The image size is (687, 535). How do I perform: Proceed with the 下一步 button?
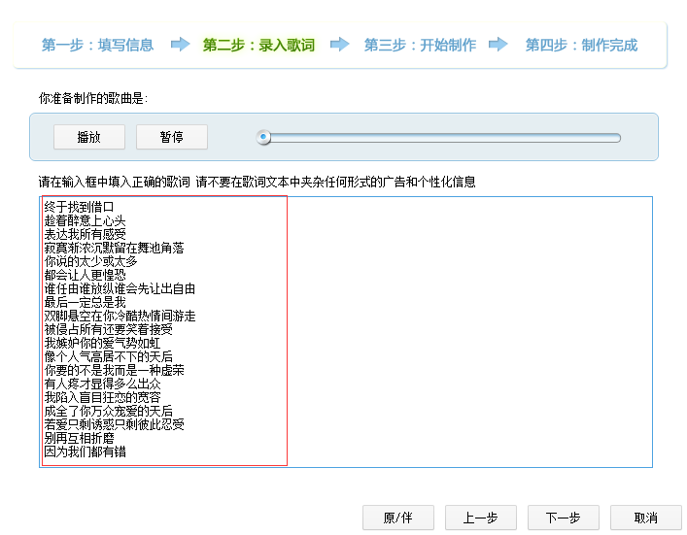click(x=564, y=518)
